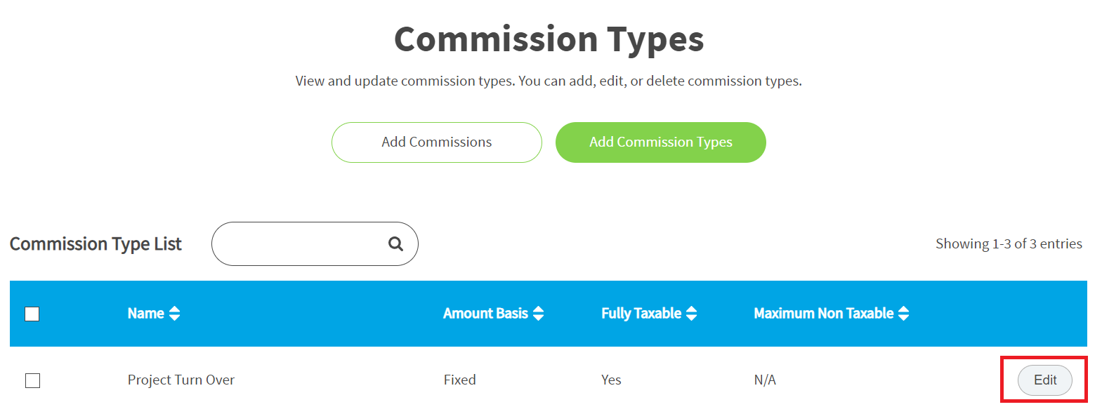The image size is (1102, 414).
Task: Click the N/A maximum non taxable cell
Action: [x=765, y=380]
